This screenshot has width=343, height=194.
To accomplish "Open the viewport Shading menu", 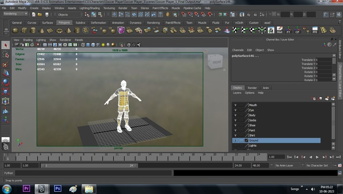I will [28, 40].
